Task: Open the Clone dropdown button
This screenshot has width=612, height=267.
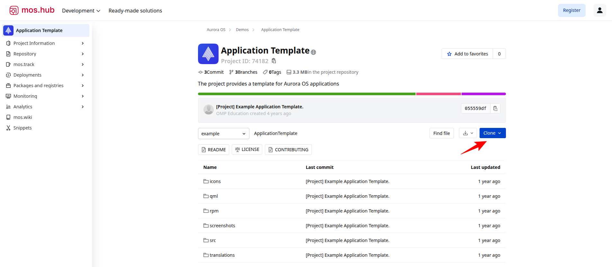Action: (492, 133)
